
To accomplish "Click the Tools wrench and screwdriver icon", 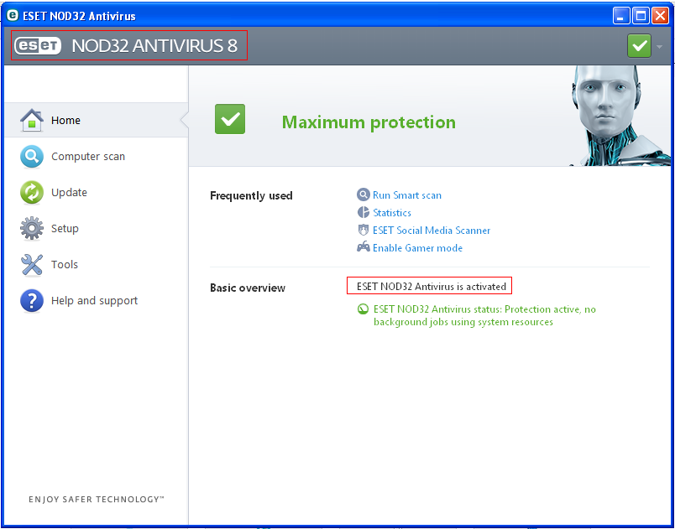I will pyautogui.click(x=31, y=264).
